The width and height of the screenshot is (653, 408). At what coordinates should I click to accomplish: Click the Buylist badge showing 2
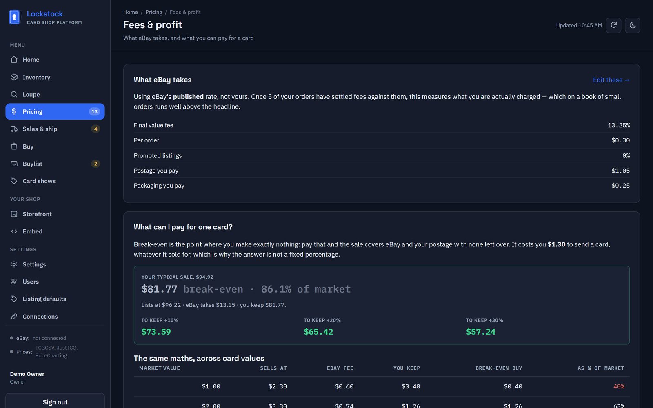[x=96, y=164]
